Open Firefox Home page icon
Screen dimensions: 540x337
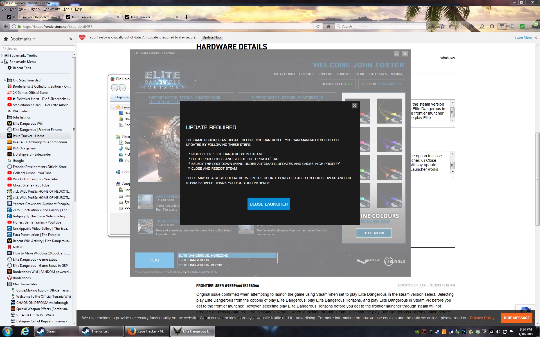[329, 26]
